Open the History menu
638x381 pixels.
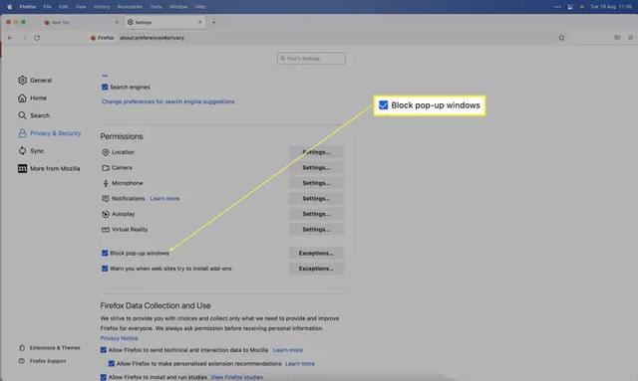(x=102, y=7)
